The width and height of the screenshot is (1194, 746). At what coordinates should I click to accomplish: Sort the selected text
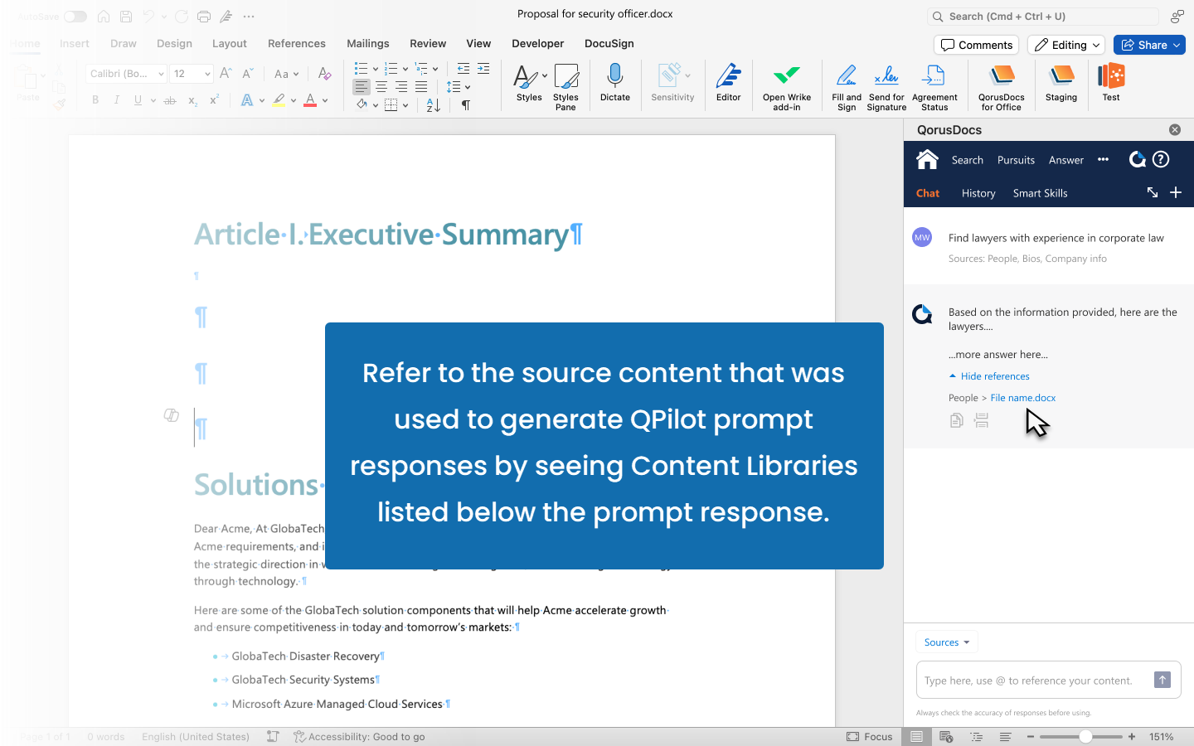click(434, 105)
